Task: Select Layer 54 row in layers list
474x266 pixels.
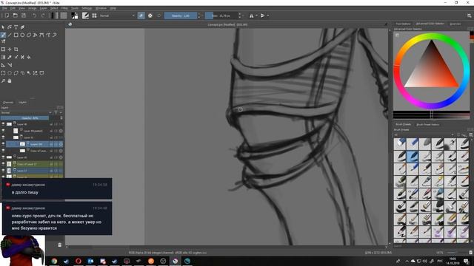Action: (x=34, y=144)
